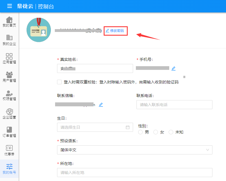Open 权限管理 sidebar section
Image resolution: width=226 pixels, height=181 pixels.
click(x=9, y=95)
